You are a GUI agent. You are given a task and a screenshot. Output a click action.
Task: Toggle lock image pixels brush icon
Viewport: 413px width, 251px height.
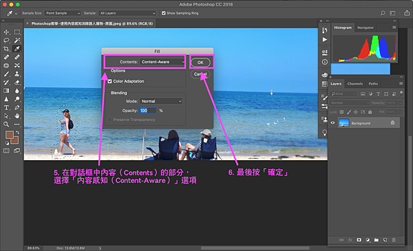349,112
